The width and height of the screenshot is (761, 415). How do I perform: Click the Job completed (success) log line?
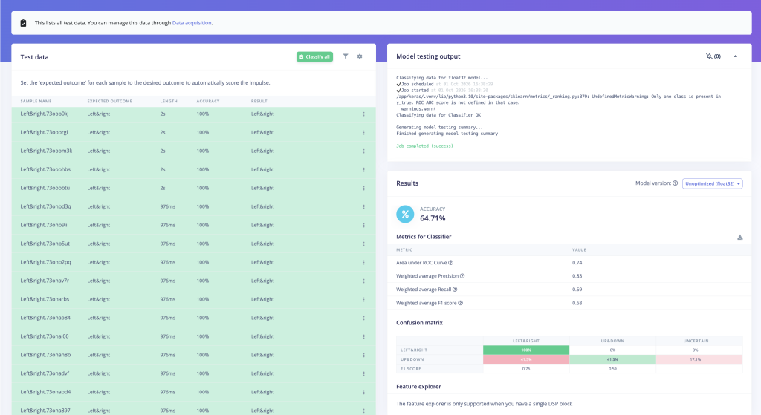pyautogui.click(x=424, y=146)
